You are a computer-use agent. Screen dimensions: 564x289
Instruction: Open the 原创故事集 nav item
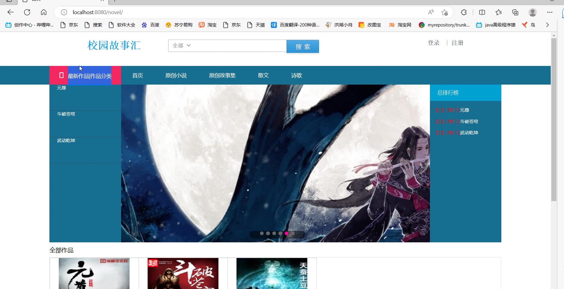point(222,76)
